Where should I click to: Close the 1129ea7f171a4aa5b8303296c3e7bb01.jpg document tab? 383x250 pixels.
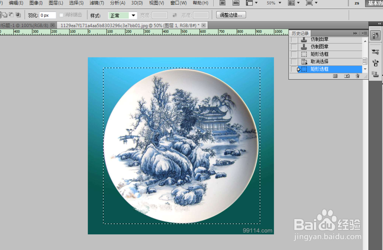tap(204, 25)
